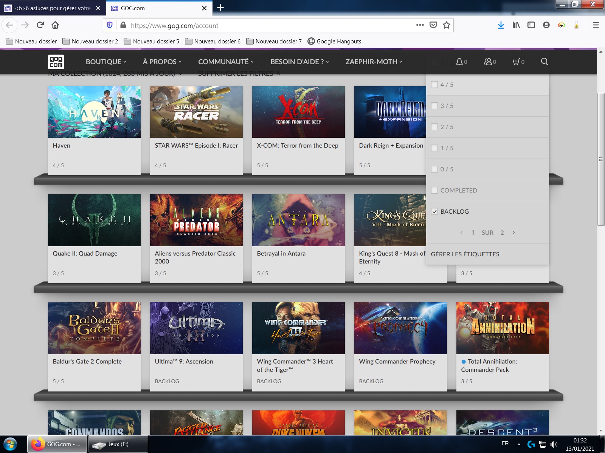Go to previous page of tag list
Screen dimensions: 605x453
(461, 233)
